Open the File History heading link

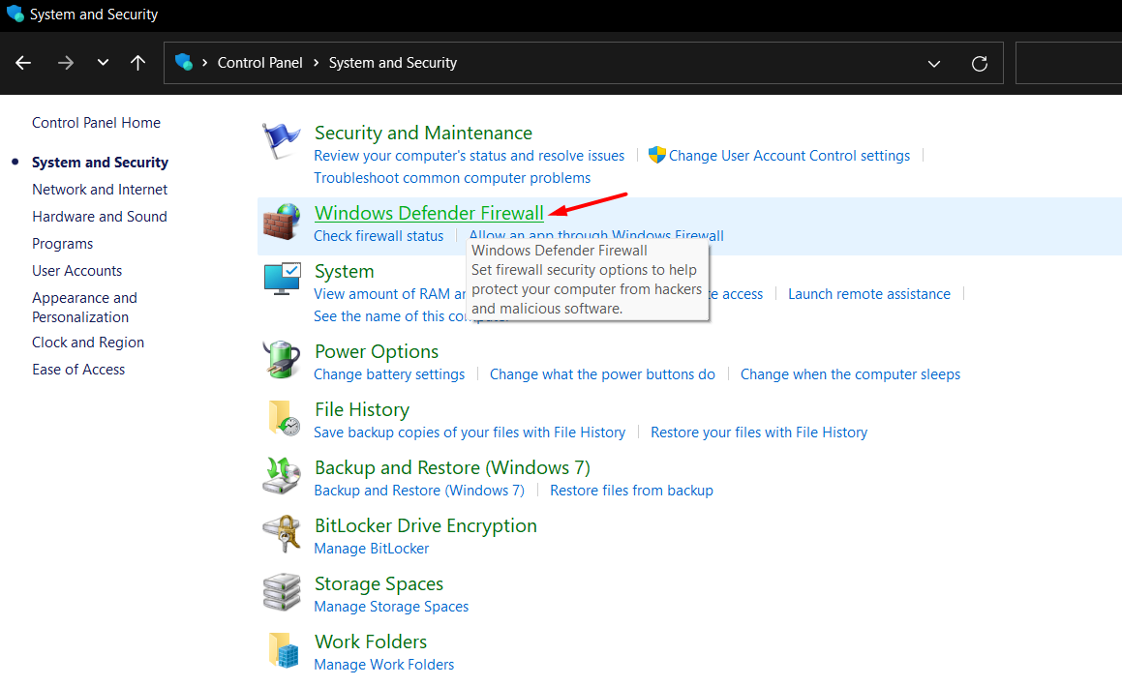tap(362, 409)
